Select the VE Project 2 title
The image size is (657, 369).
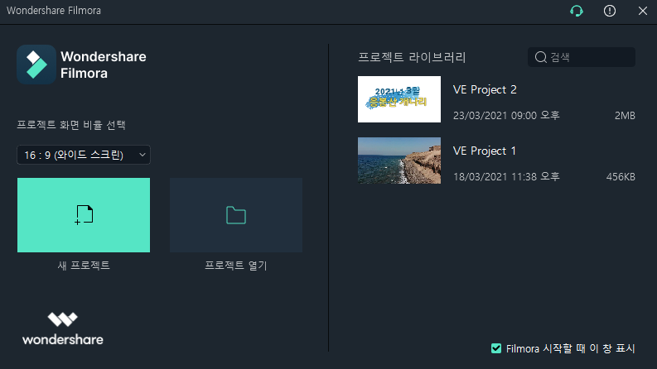(x=485, y=89)
